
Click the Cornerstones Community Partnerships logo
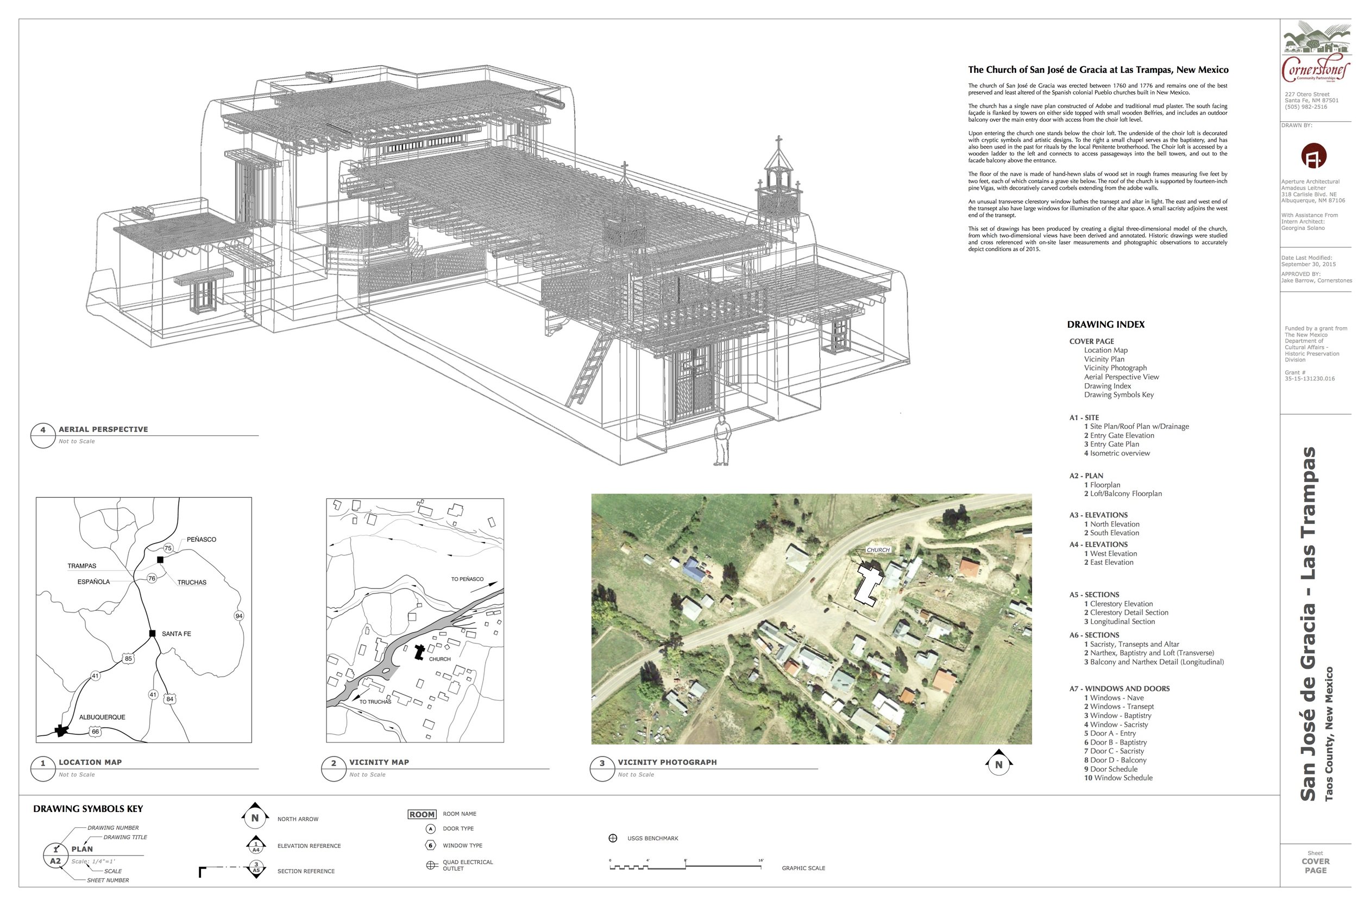click(1316, 53)
